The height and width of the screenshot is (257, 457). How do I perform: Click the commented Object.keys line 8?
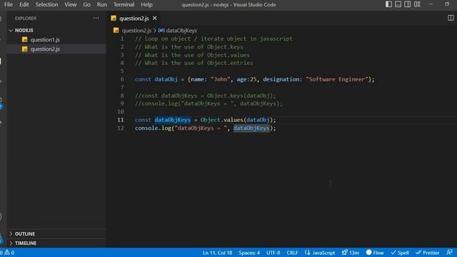(x=205, y=96)
